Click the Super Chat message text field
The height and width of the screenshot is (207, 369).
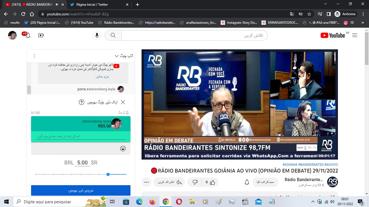(x=81, y=137)
